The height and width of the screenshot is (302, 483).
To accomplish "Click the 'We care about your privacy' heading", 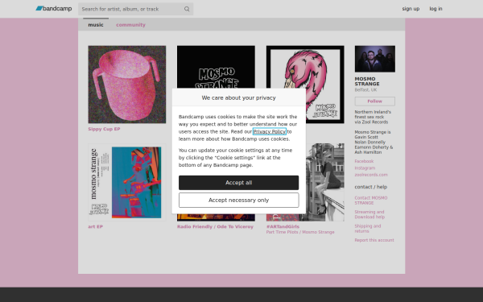I will pyautogui.click(x=239, y=97).
